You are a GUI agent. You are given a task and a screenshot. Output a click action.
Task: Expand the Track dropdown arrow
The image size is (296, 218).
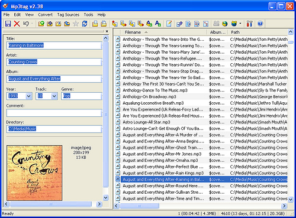pyautogui.click(x=54, y=96)
